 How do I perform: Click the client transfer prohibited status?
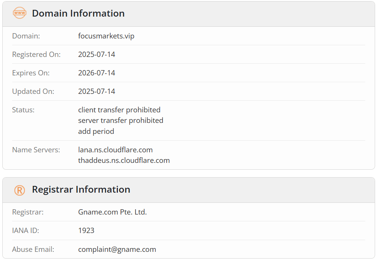tap(119, 110)
